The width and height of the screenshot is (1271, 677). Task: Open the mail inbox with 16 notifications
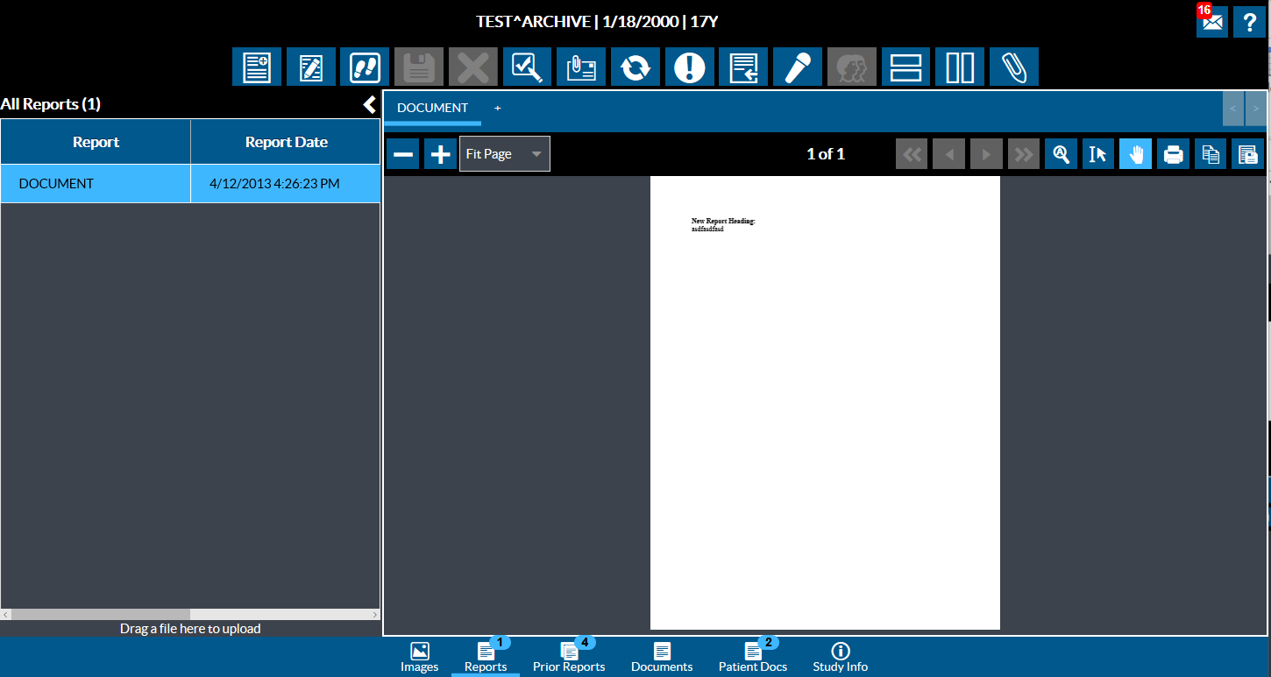(x=1211, y=22)
